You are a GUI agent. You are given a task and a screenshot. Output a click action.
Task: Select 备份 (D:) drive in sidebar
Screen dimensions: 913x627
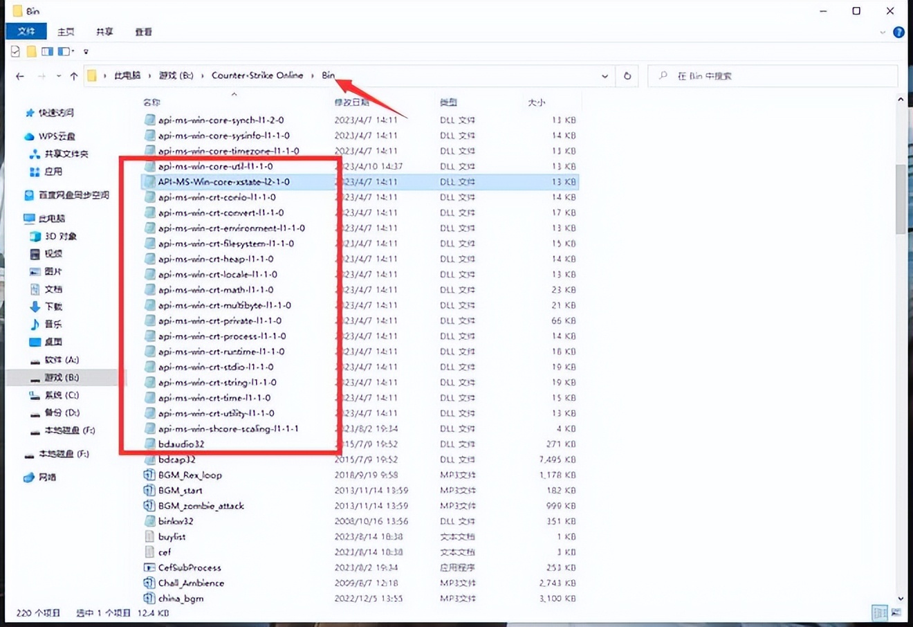click(x=62, y=412)
